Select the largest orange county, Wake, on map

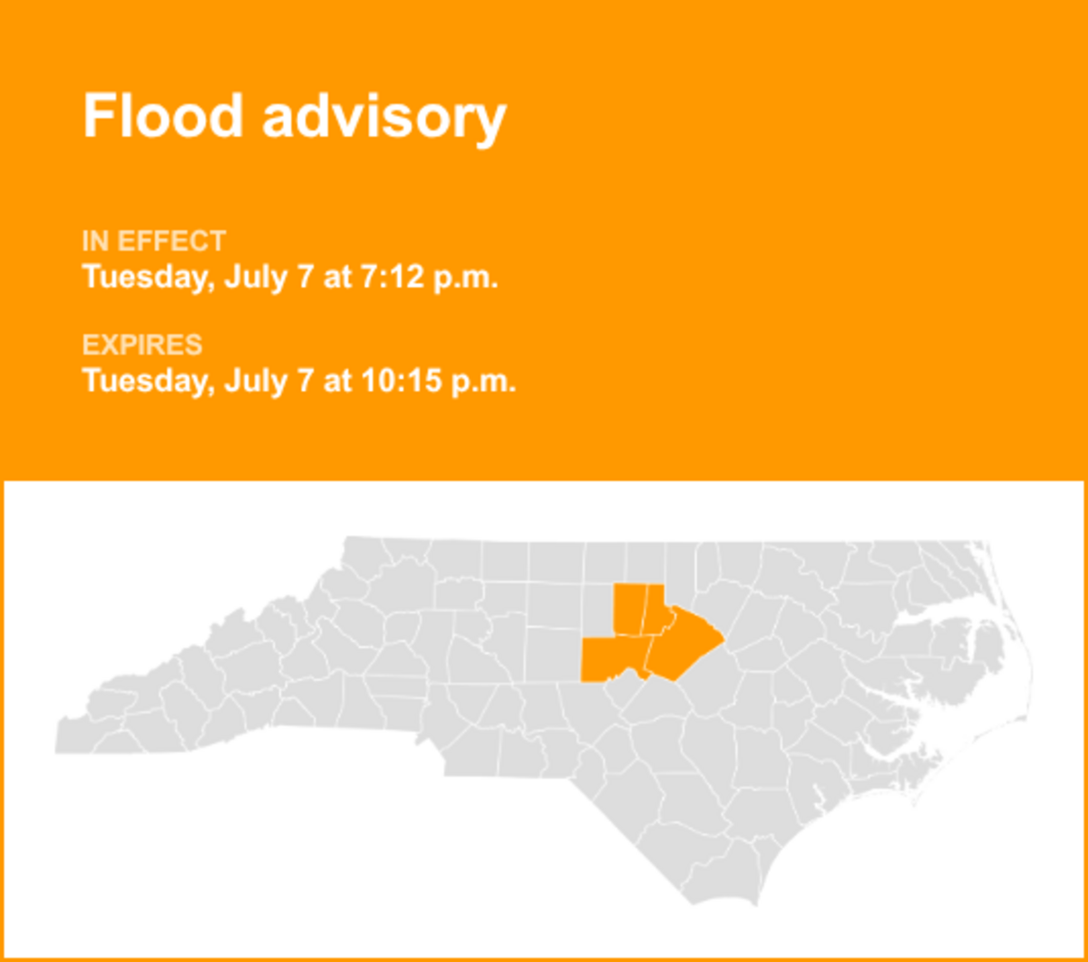pyautogui.click(x=685, y=646)
